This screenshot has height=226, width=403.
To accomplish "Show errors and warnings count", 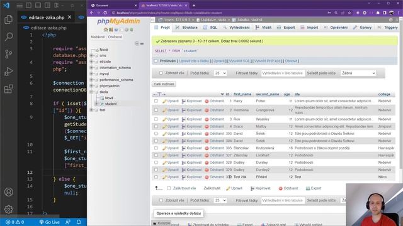I will click(x=15, y=222).
